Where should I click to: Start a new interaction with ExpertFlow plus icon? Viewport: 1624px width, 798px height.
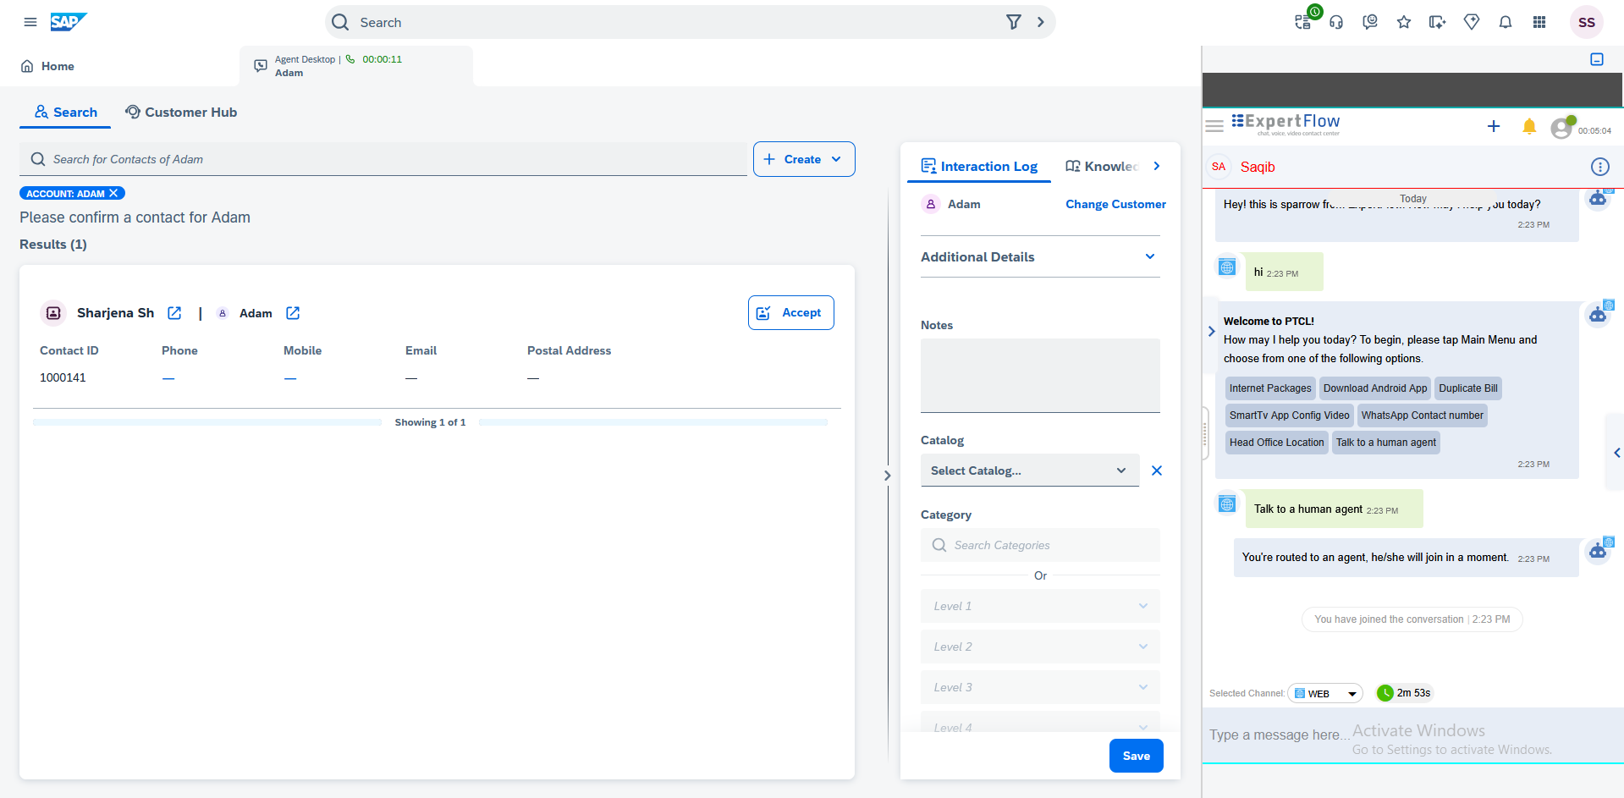point(1494,126)
